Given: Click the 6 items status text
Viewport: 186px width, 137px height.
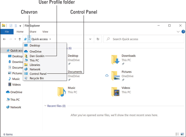Looking at the screenshot, I should point(8,134).
